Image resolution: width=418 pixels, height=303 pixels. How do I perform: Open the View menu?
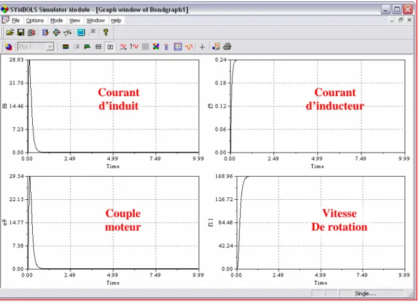(x=74, y=20)
